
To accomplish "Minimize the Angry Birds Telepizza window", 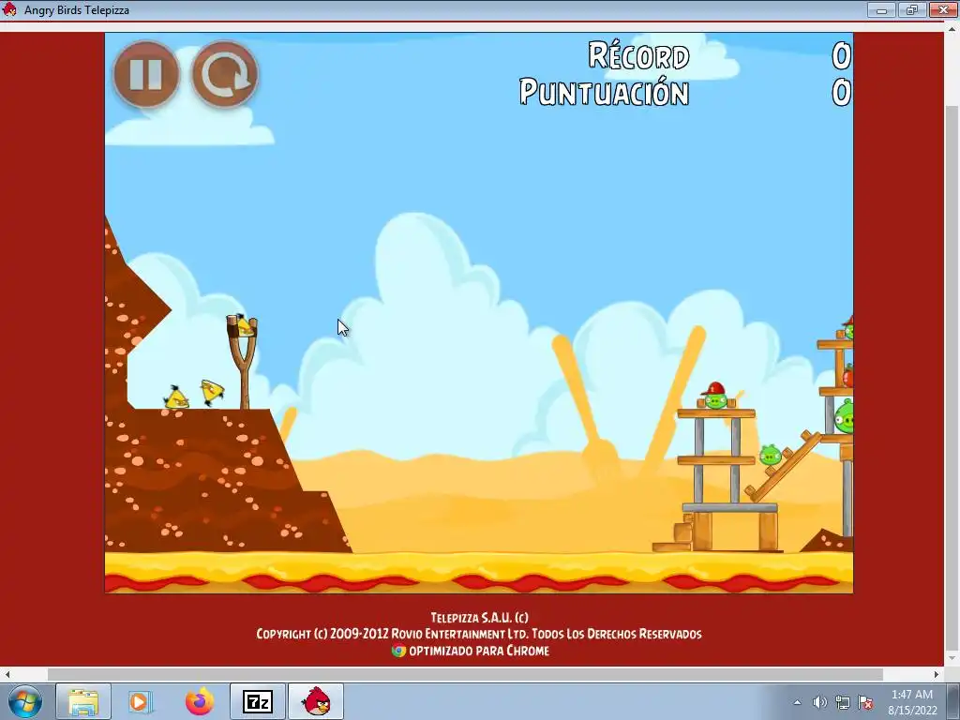I will click(881, 9).
